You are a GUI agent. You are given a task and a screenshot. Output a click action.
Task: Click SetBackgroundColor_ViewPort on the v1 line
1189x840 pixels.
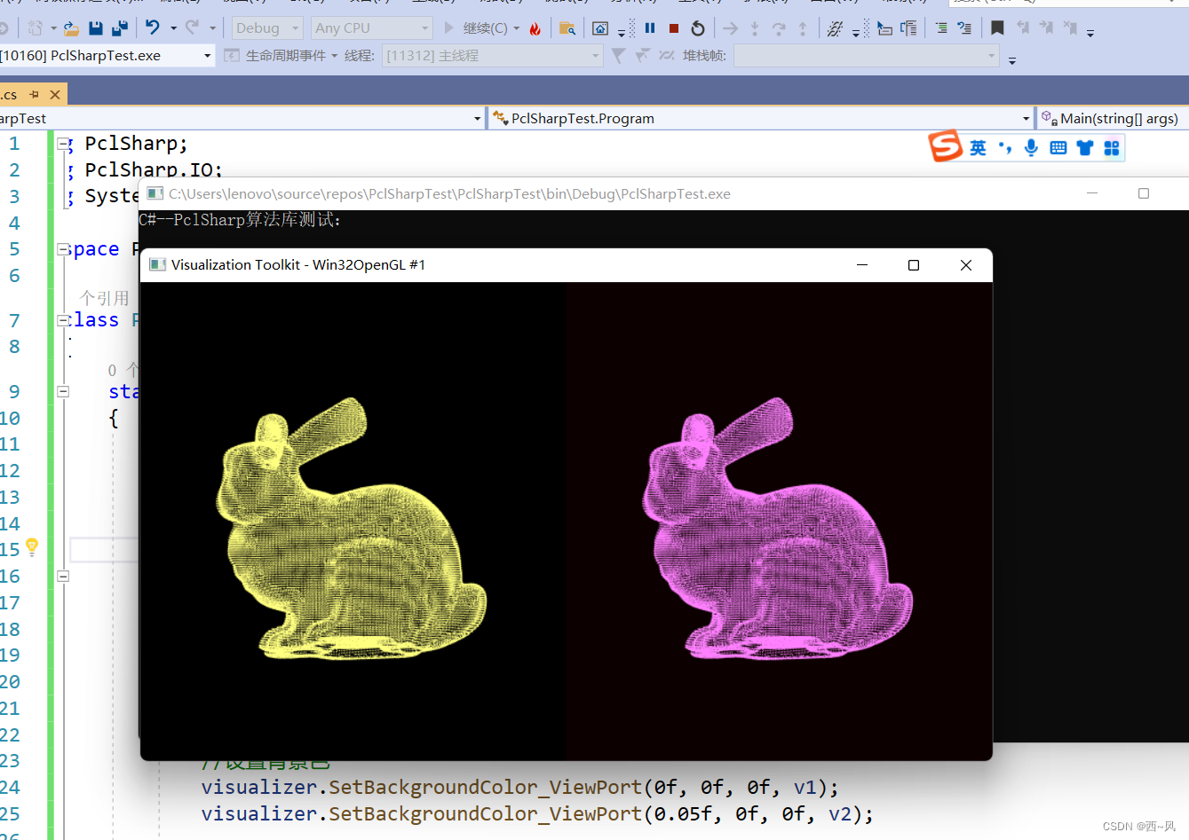pos(485,788)
